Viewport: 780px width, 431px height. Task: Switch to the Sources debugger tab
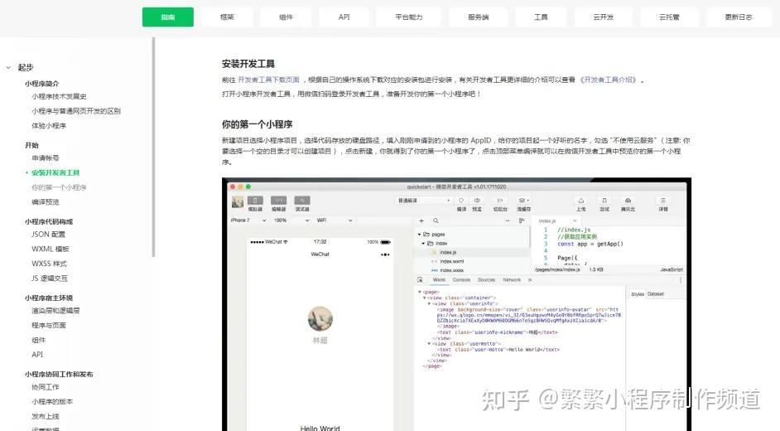click(486, 280)
